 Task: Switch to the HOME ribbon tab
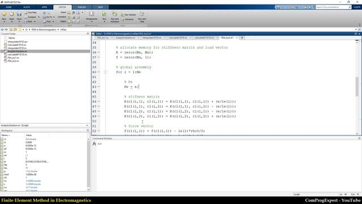[8, 7]
